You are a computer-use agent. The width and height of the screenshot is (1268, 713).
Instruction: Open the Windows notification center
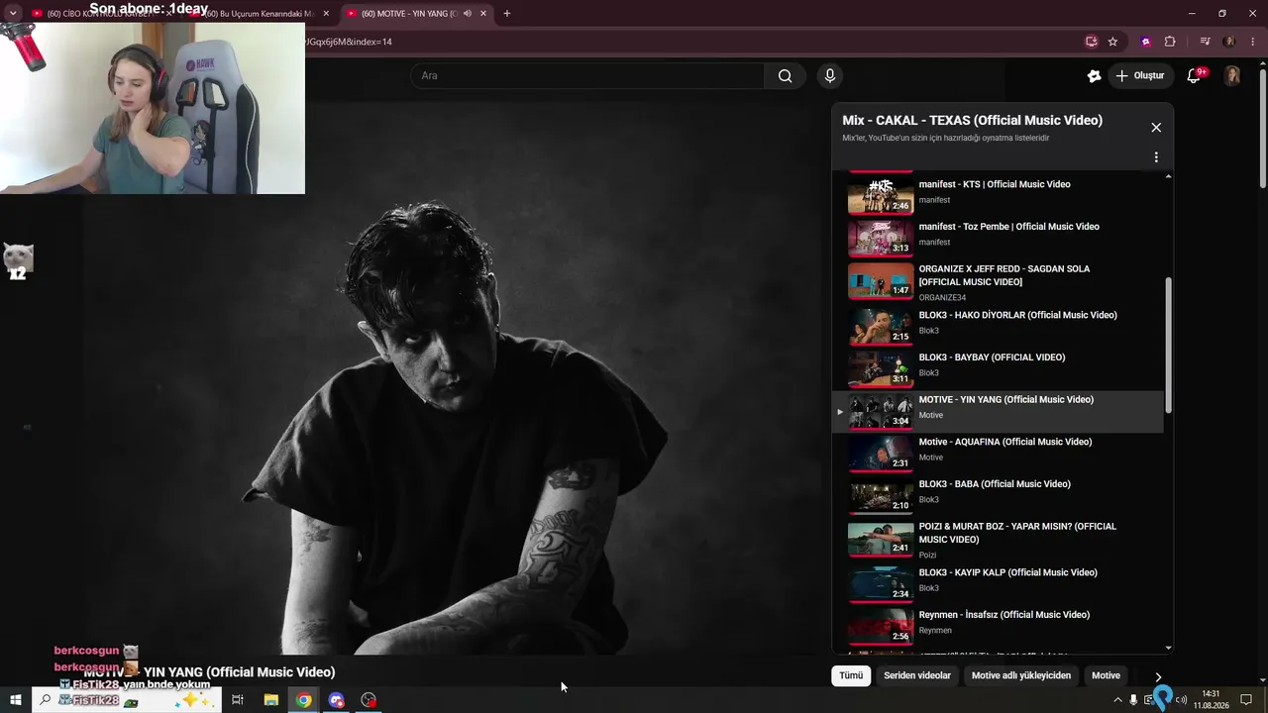tap(1246, 700)
